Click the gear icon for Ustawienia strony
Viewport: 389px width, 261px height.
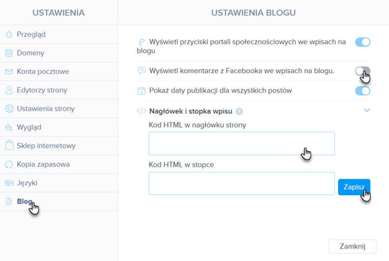[9, 109]
